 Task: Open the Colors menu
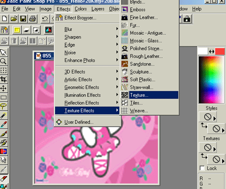[80, 9]
